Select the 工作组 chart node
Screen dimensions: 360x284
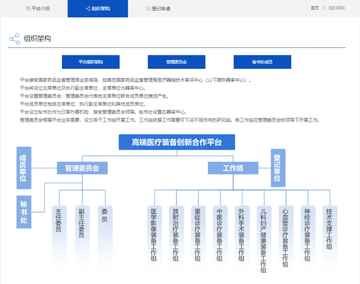coord(233,168)
